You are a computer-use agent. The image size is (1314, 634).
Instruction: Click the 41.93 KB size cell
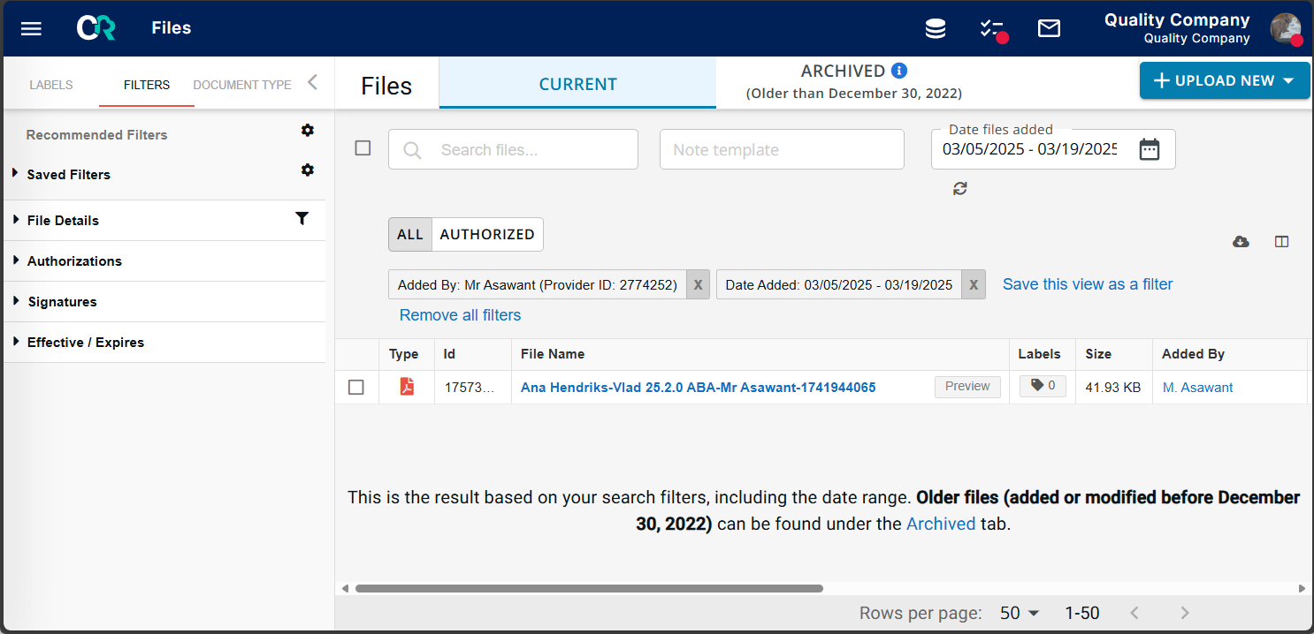click(1113, 387)
